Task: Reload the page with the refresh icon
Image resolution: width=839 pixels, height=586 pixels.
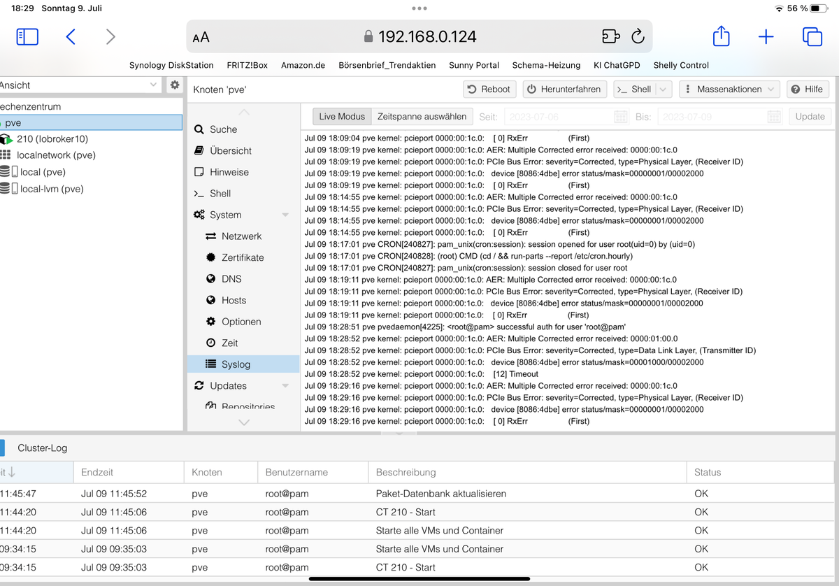Action: click(x=638, y=36)
